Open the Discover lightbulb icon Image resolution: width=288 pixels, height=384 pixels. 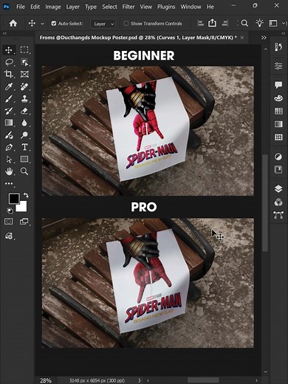tap(259, 23)
